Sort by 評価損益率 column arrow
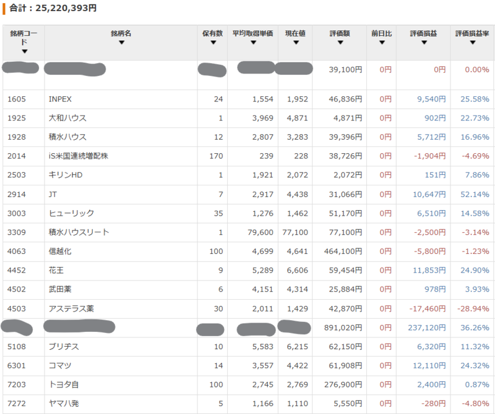Screen dimensions: 495x414 (473, 43)
